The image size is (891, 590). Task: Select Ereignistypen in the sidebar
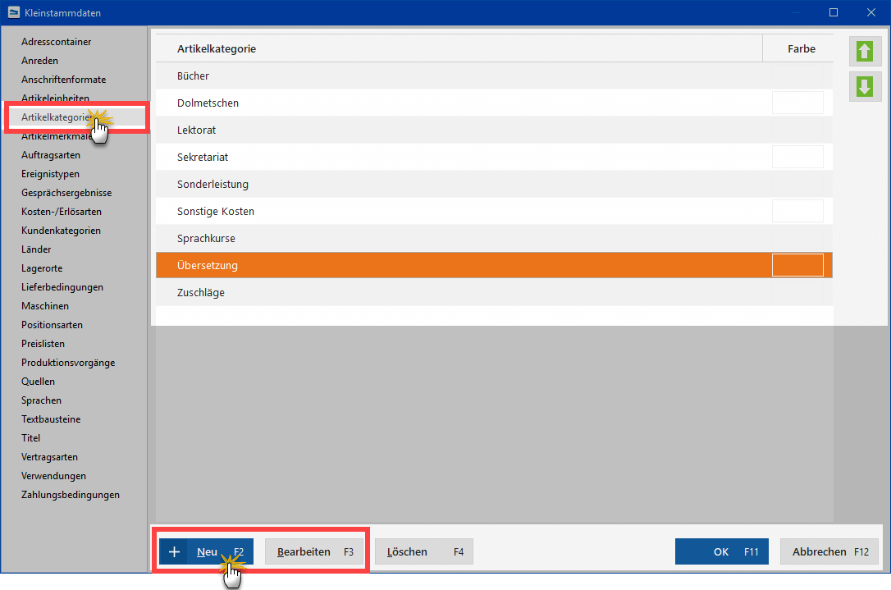click(x=50, y=173)
